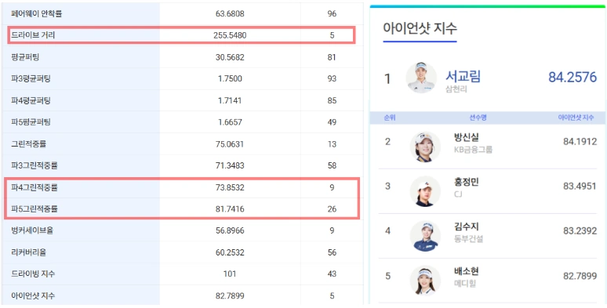Click the 선수명 column header
The image size is (607, 308).
pos(478,118)
